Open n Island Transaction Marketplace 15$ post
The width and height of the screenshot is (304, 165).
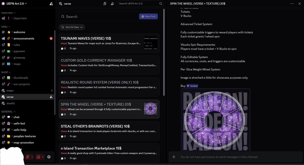(x=109, y=153)
